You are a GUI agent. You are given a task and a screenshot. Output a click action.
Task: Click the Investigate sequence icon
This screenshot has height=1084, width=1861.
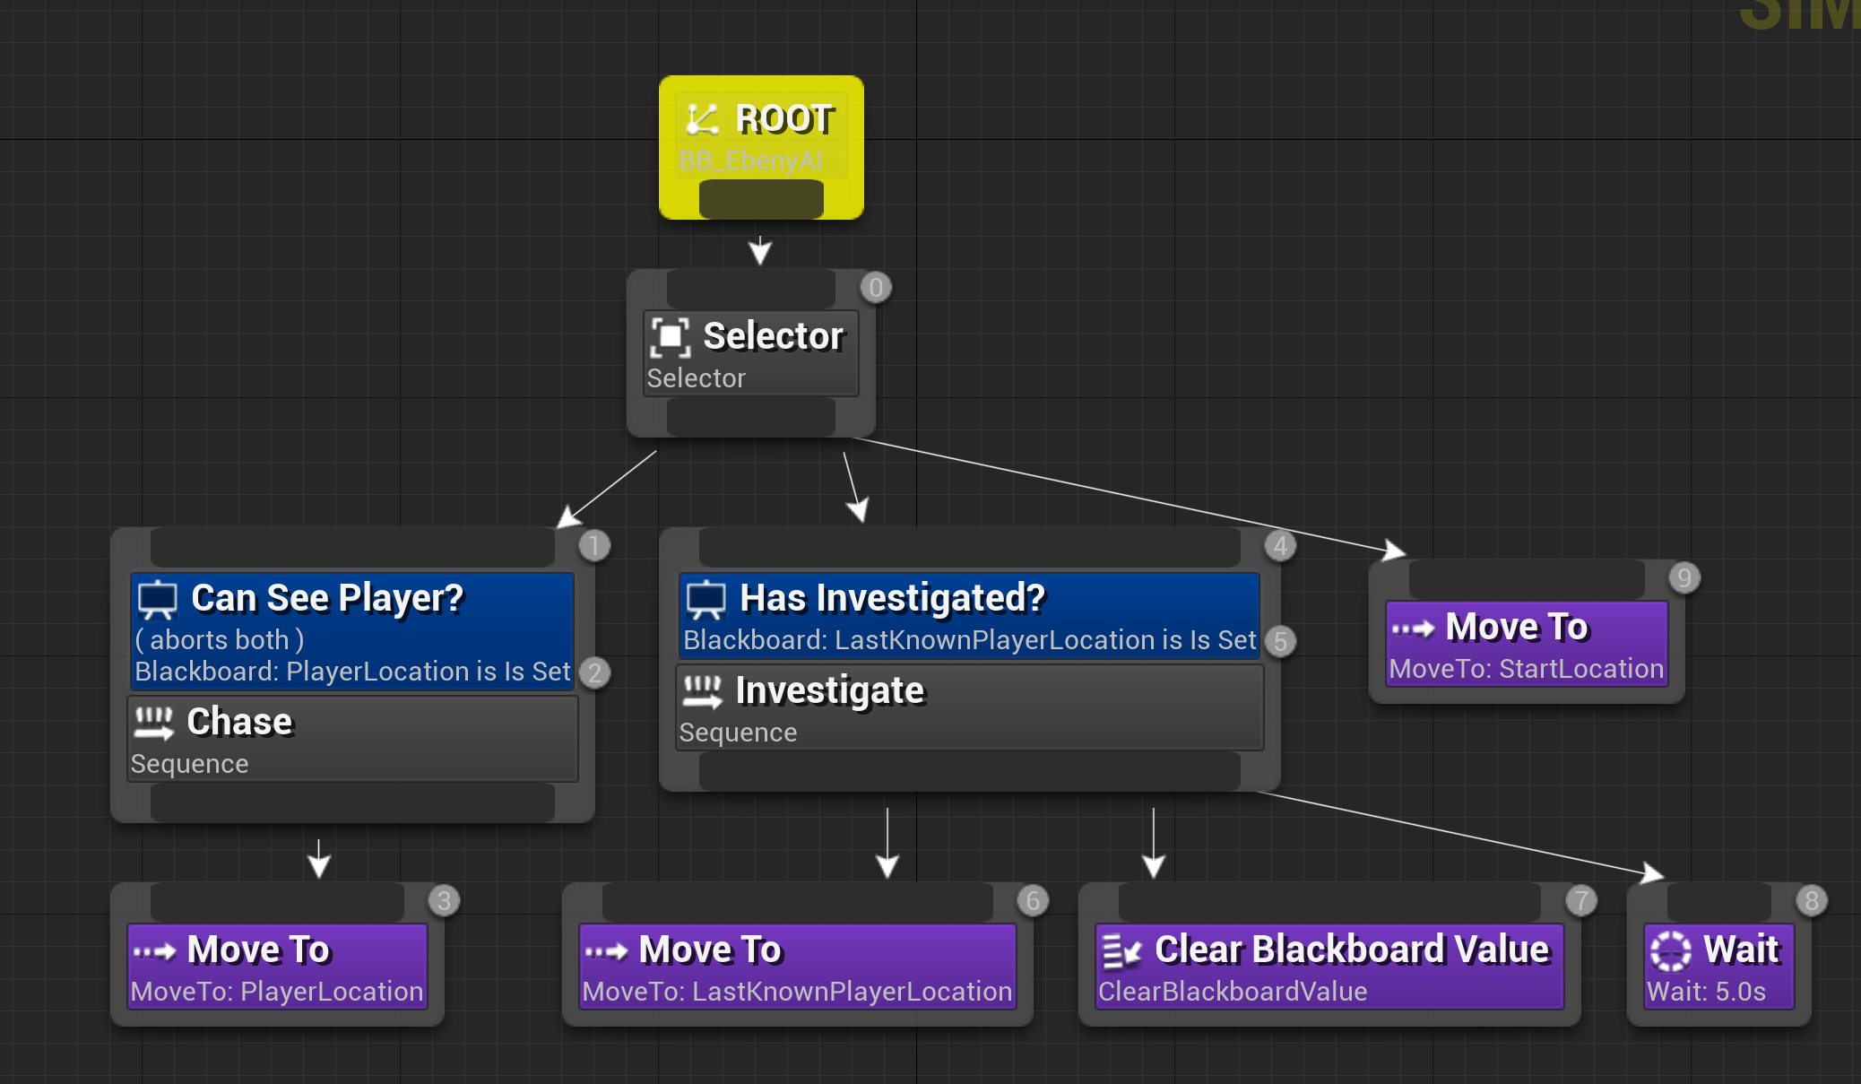coord(702,691)
